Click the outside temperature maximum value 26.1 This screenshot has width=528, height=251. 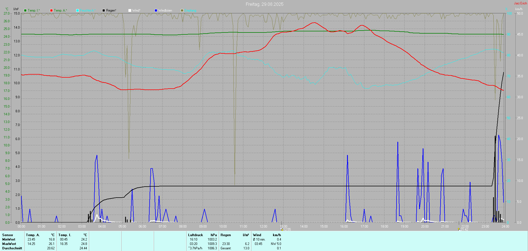(52, 244)
